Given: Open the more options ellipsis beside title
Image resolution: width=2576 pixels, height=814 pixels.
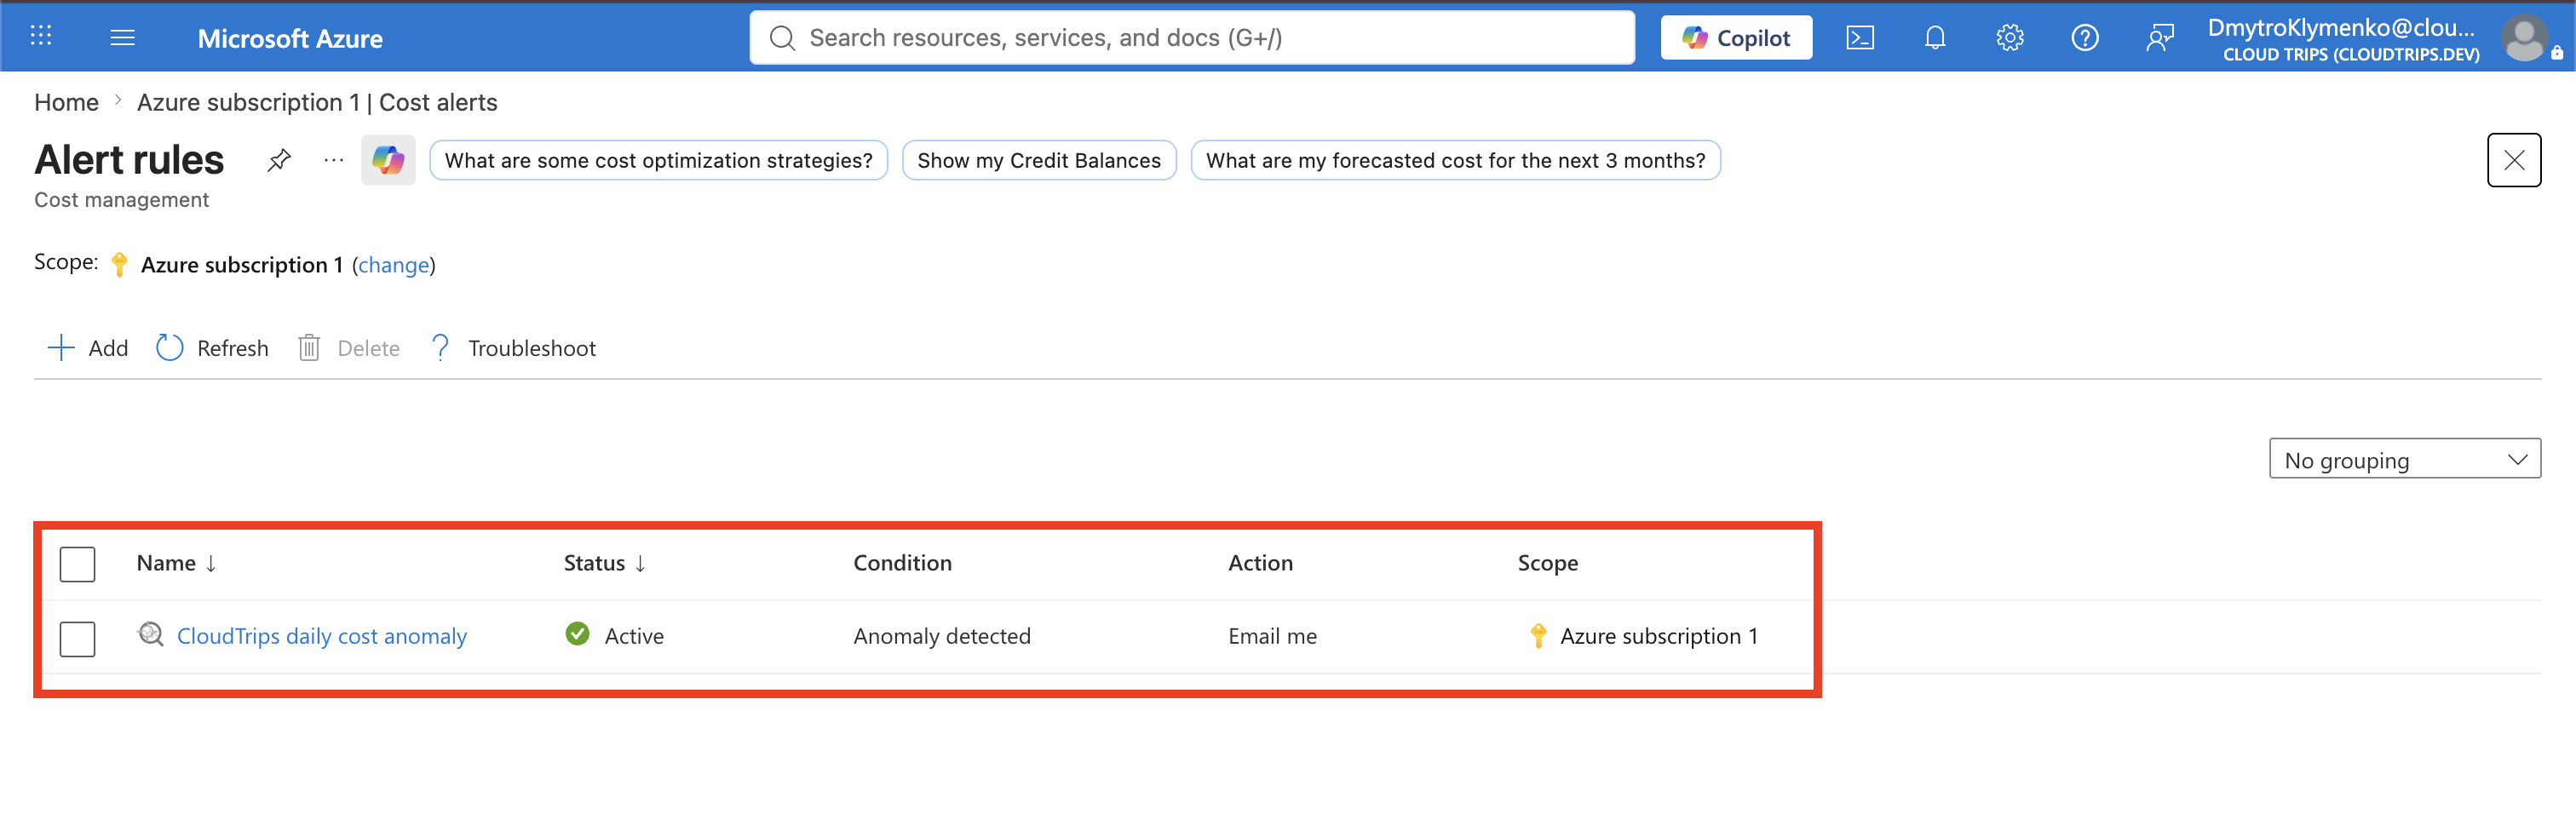Looking at the screenshot, I should coord(333,160).
